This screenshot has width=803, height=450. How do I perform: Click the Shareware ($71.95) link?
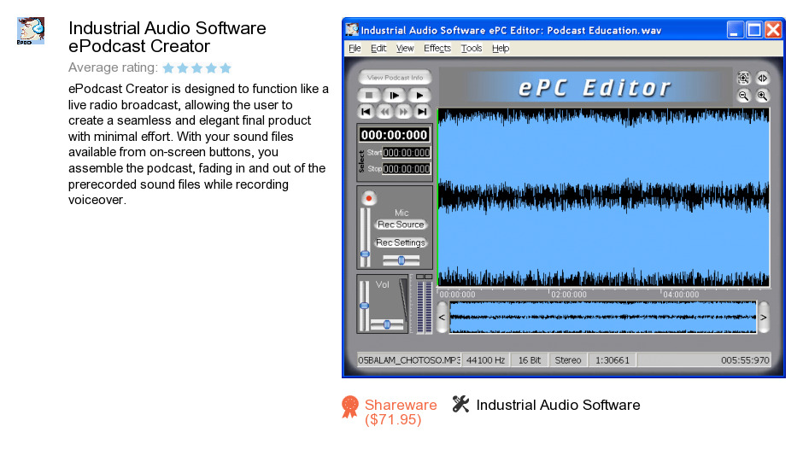[x=401, y=412]
